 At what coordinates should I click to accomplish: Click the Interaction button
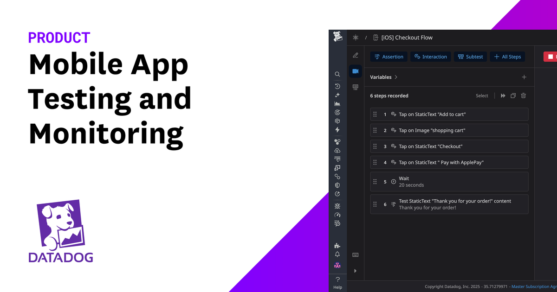point(431,57)
